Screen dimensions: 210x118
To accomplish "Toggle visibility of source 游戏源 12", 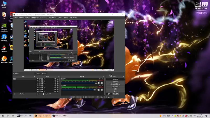I will (x=55, y=83).
